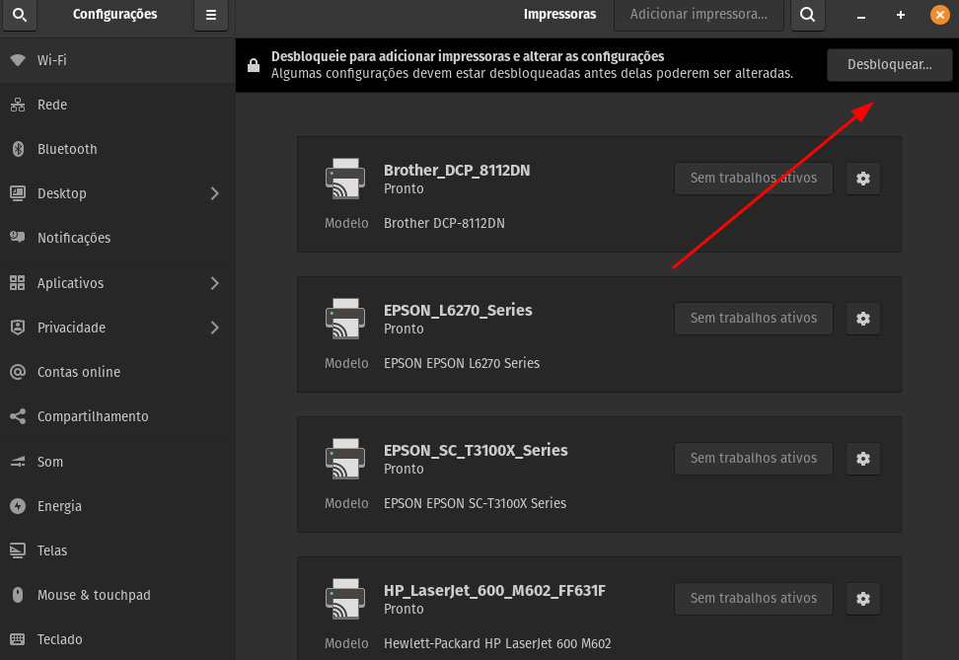Click the EPSON_L6270_Series printer icon
Image resolution: width=959 pixels, height=660 pixels.
click(x=345, y=319)
